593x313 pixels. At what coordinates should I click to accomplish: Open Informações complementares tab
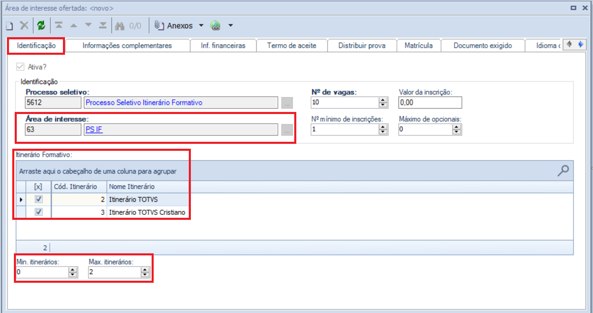[127, 45]
